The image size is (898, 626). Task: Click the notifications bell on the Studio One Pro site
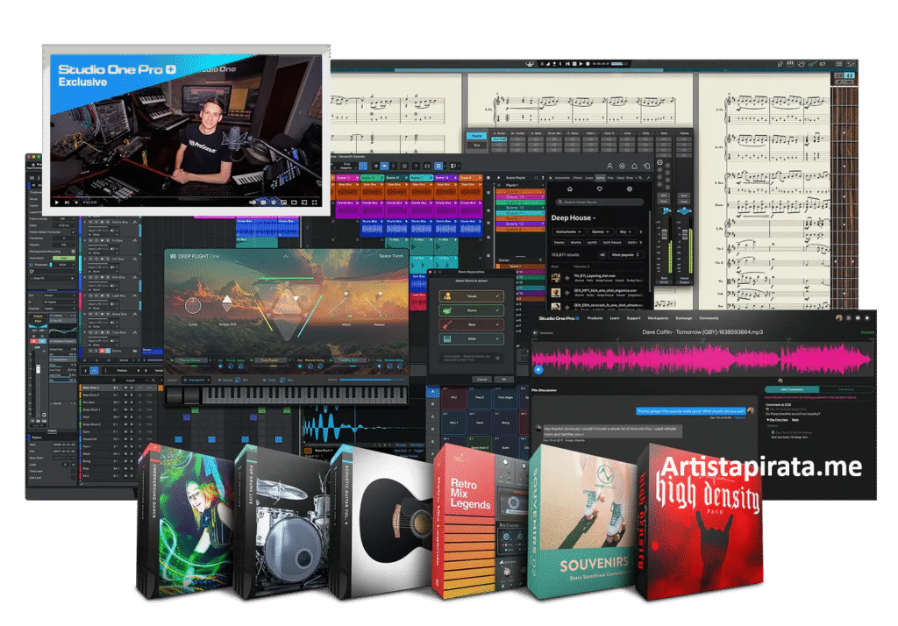point(868,318)
